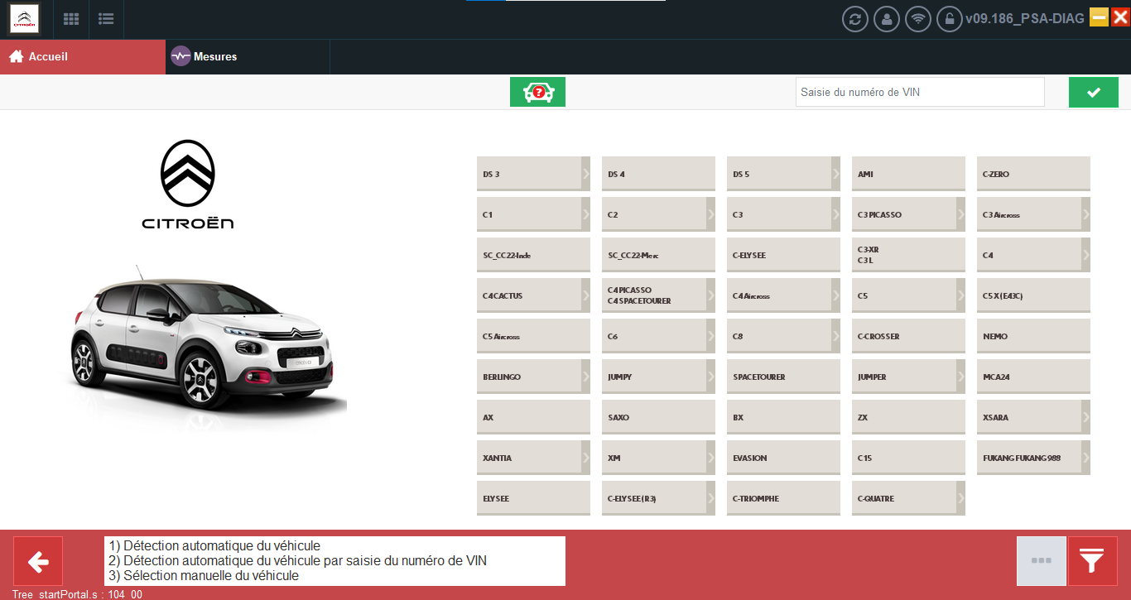Screen dimensions: 1131x600
Task: Choose the AX vehicle
Action: (x=533, y=417)
